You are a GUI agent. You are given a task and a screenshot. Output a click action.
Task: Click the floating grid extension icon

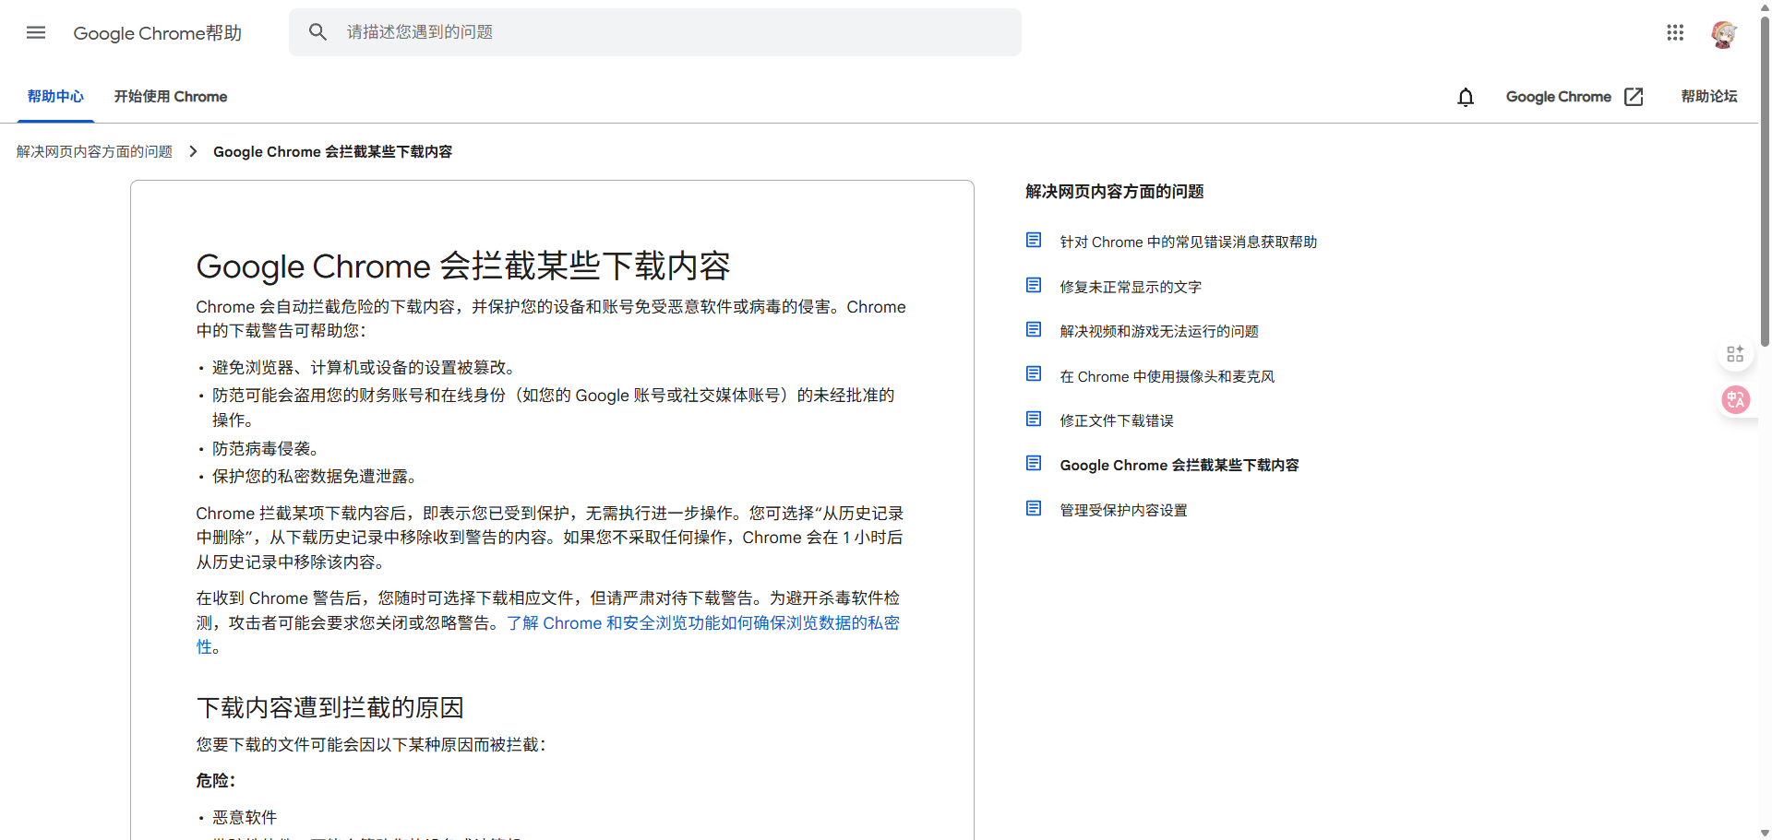(1735, 354)
